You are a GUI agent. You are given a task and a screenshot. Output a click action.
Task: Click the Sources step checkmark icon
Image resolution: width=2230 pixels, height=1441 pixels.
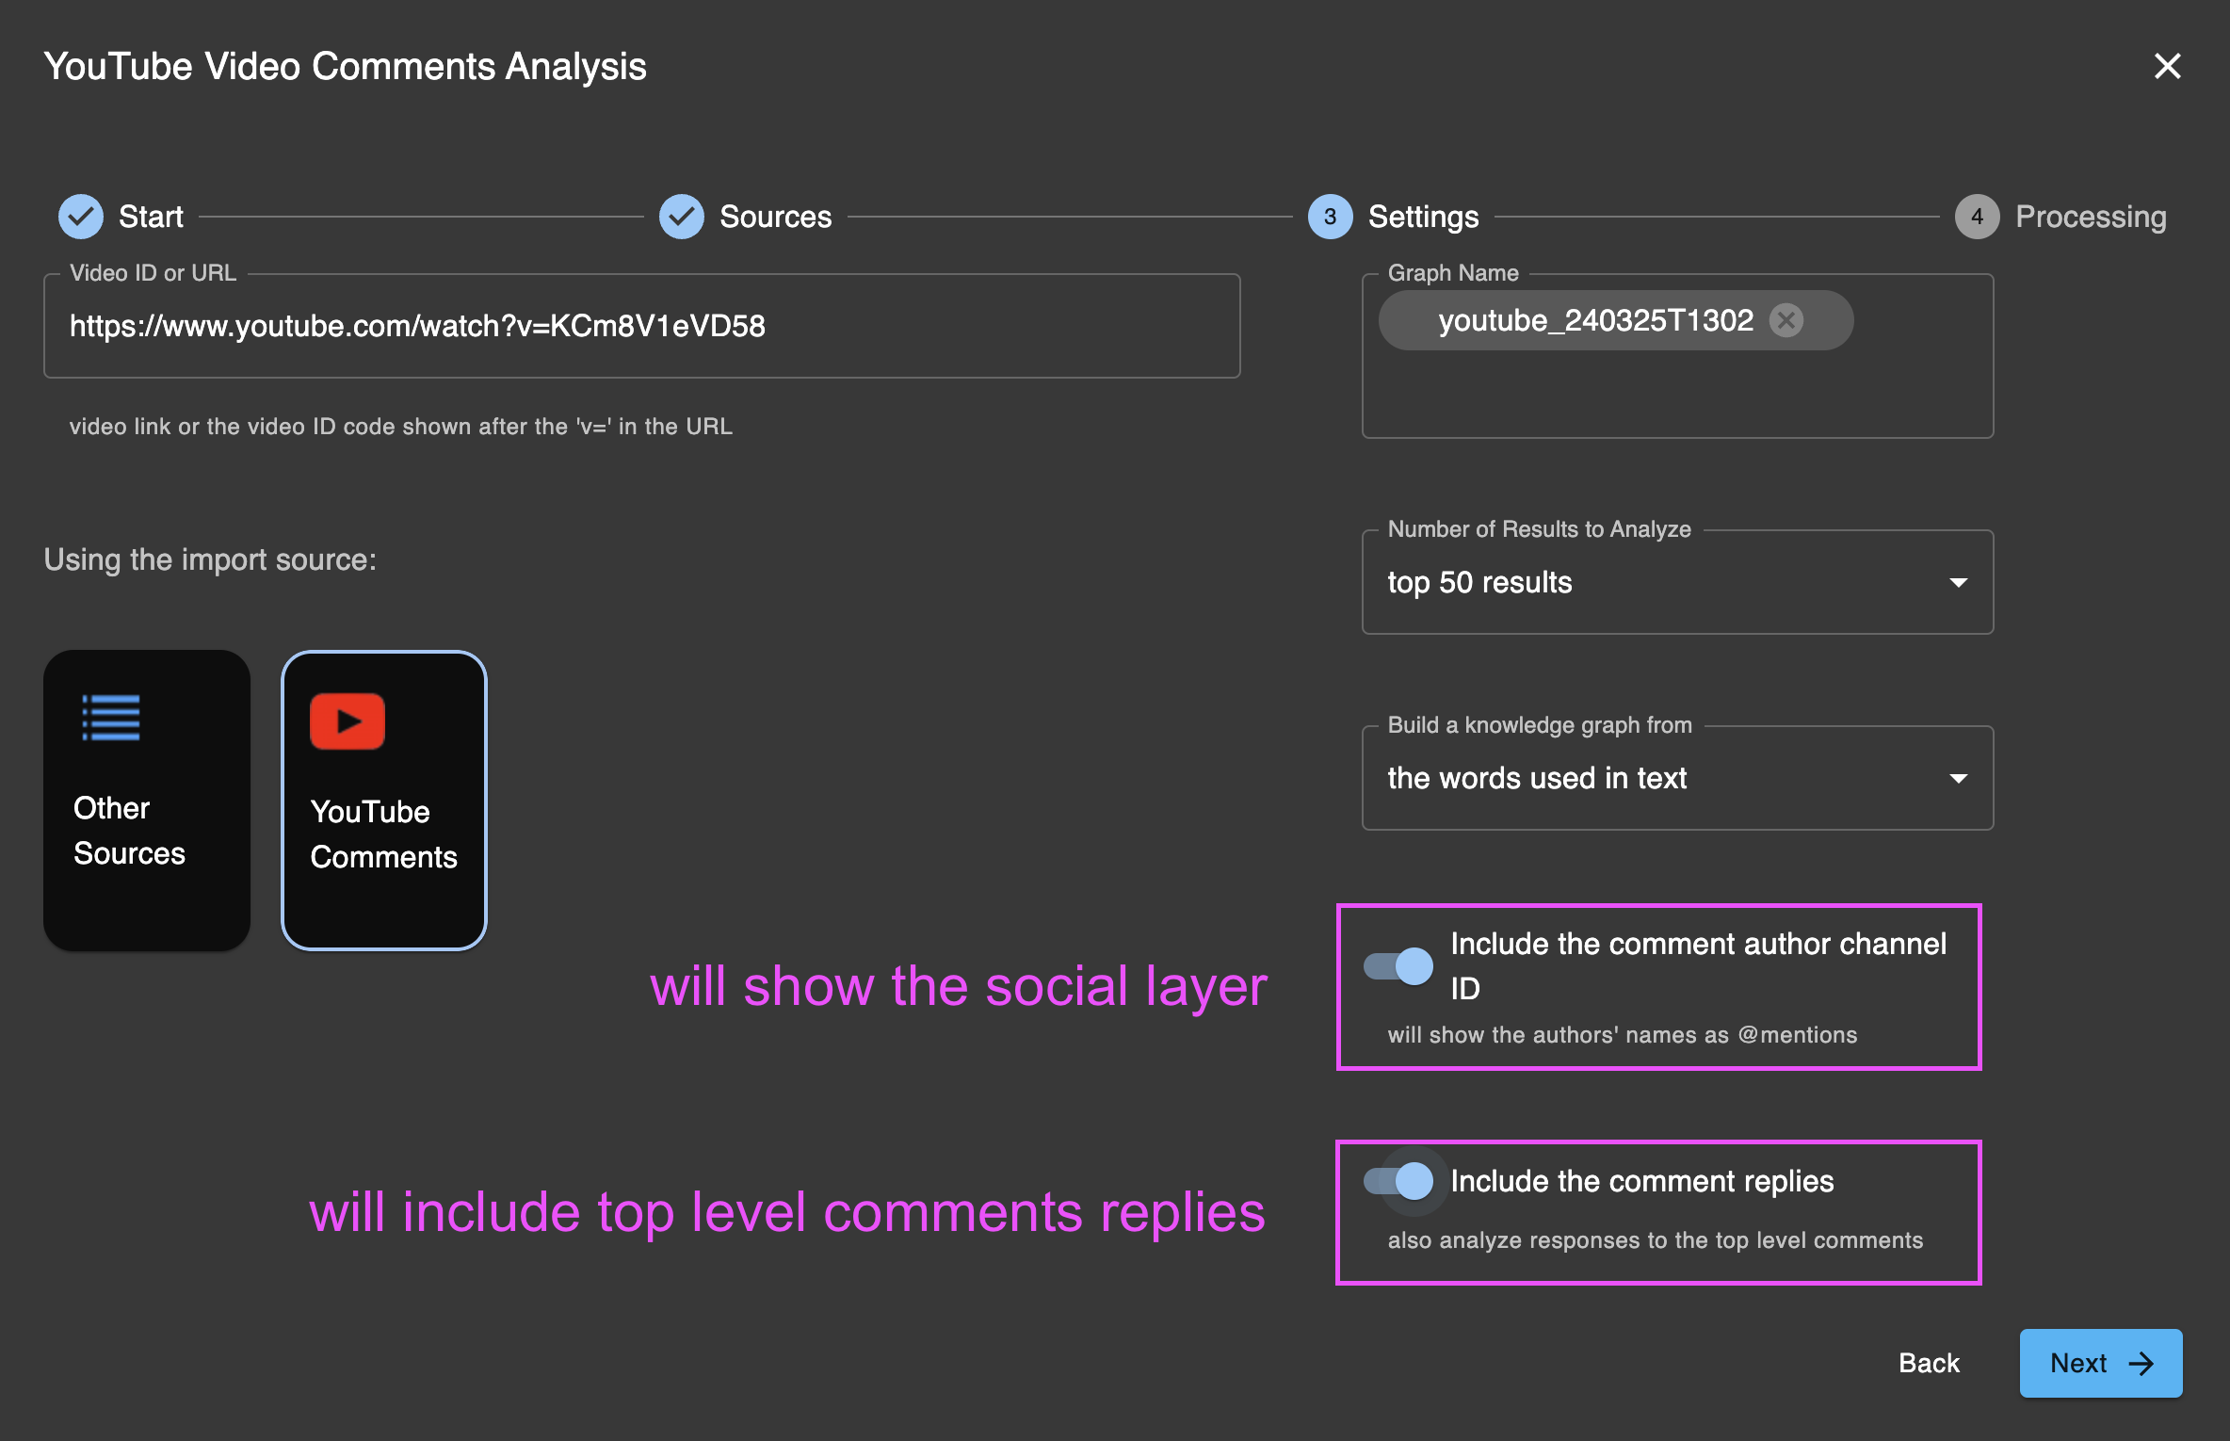tap(682, 217)
